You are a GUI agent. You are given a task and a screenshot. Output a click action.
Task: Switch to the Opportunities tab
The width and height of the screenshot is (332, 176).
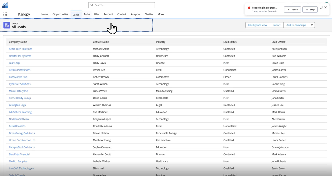point(60,14)
